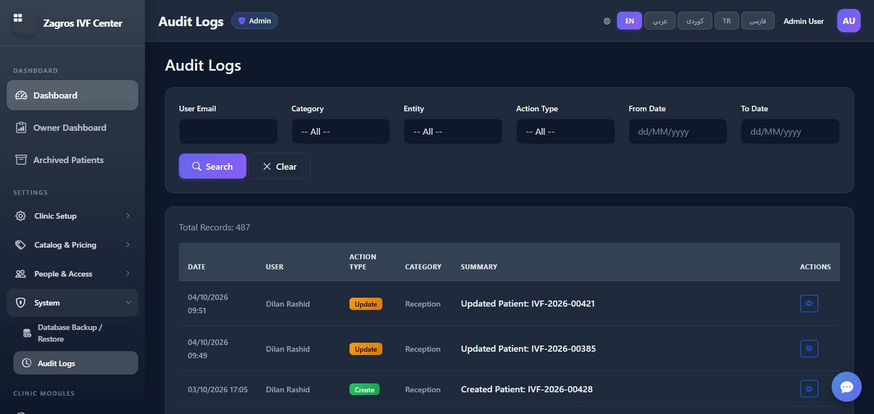874x414 pixels.
Task: Click the From Date field
Action: pyautogui.click(x=678, y=131)
